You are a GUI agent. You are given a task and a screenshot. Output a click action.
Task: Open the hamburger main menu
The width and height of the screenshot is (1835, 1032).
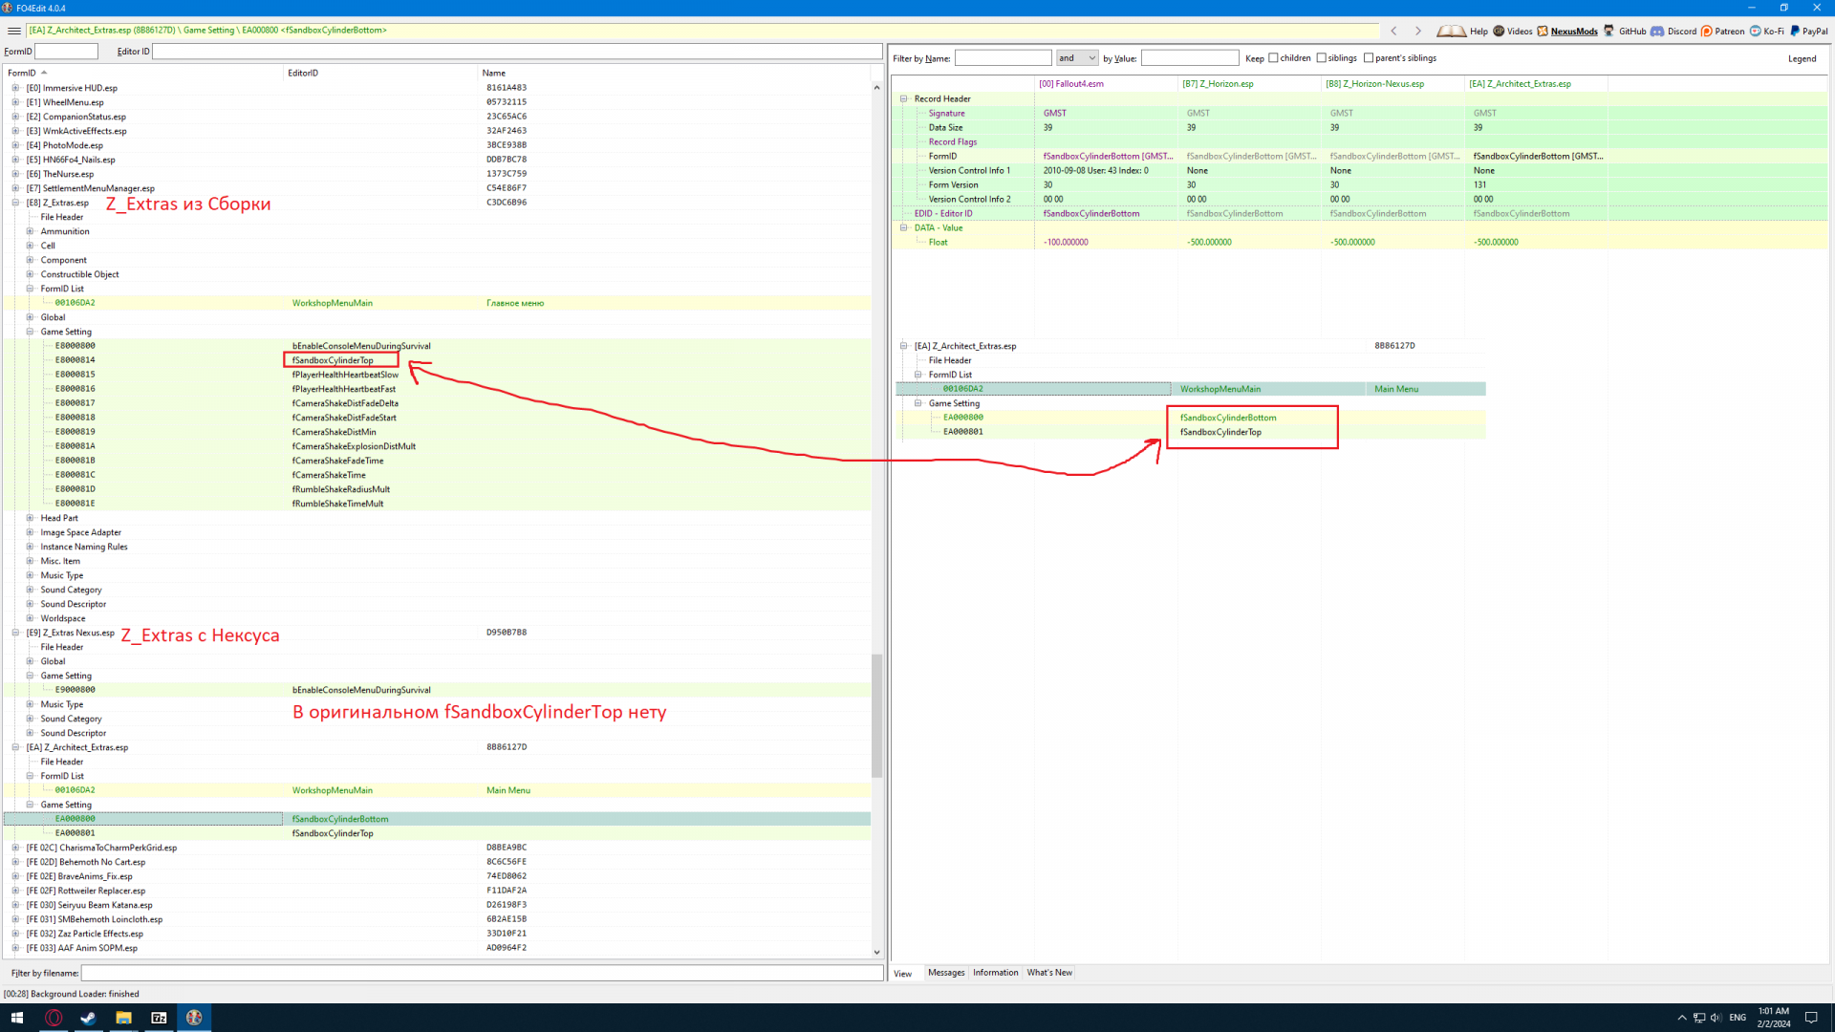[13, 31]
